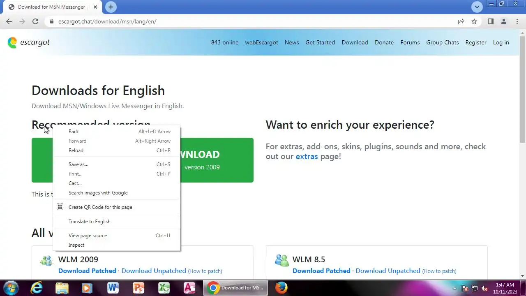Open the extras page link

[x=307, y=156]
